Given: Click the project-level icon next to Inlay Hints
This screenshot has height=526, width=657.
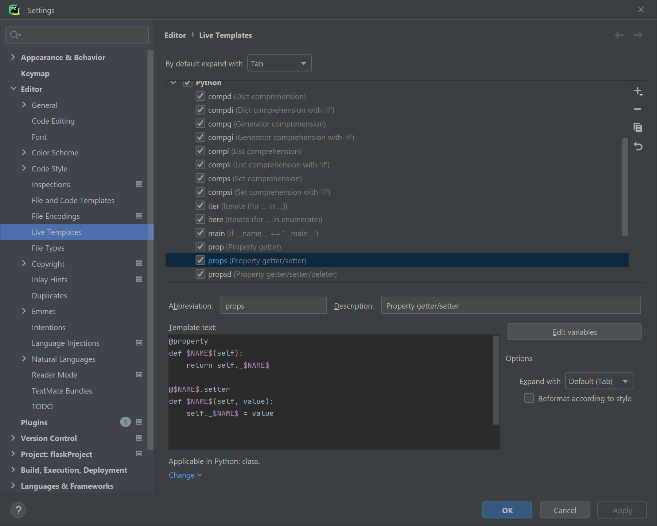Looking at the screenshot, I should [139, 279].
